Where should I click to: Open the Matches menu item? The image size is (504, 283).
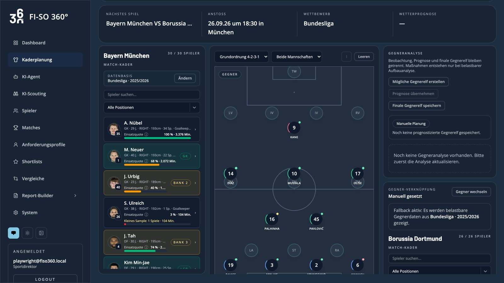[x=45, y=128]
